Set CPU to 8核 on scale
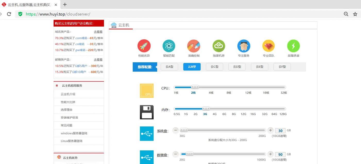 (x=229, y=93)
